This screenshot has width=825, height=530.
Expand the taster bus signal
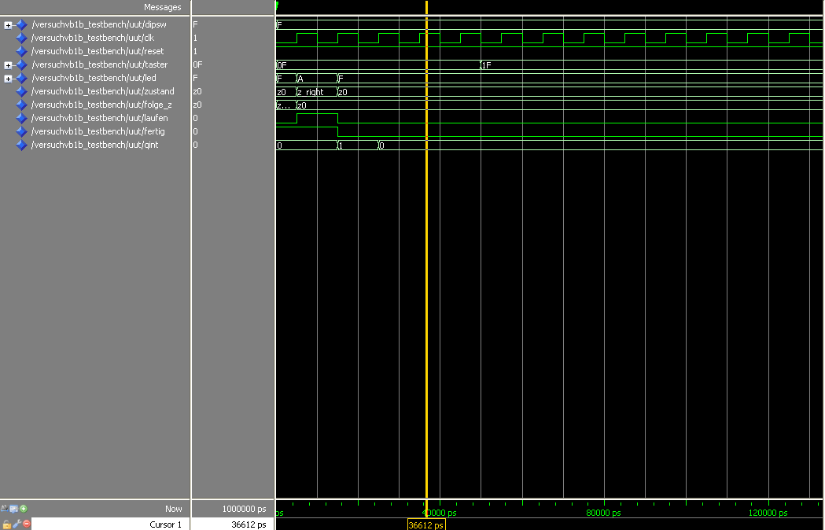[8, 65]
